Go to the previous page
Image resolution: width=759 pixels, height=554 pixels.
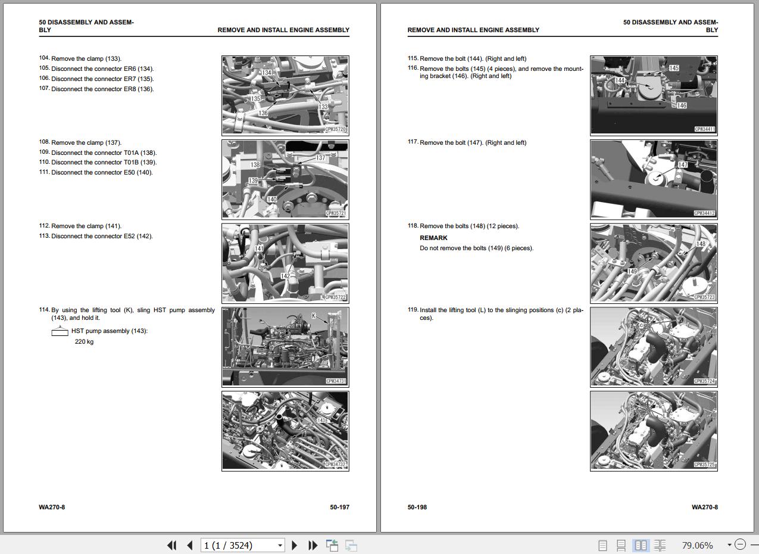click(190, 545)
